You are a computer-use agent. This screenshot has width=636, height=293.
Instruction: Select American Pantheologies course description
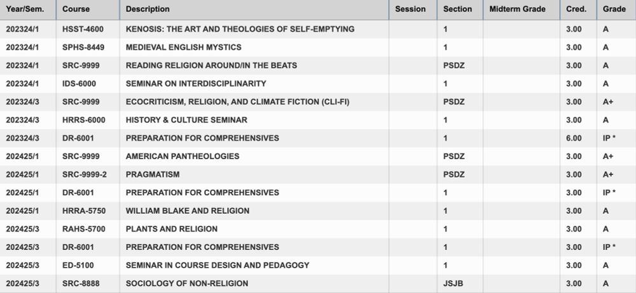[x=183, y=156]
